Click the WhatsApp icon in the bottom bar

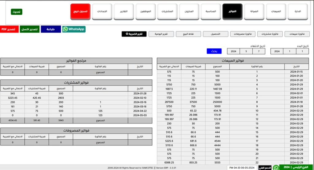click(x=276, y=168)
